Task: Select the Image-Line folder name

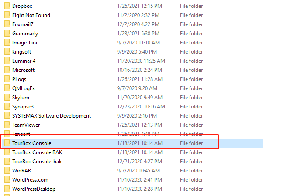Action: pyautogui.click(x=25, y=43)
